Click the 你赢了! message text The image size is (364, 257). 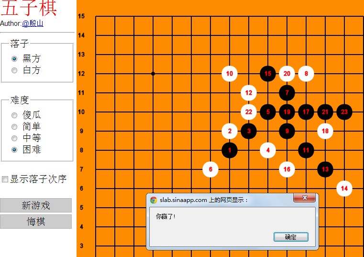click(x=165, y=217)
